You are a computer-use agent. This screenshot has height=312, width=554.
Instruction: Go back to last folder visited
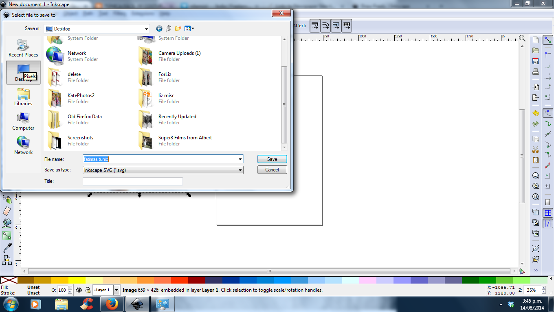point(159,28)
